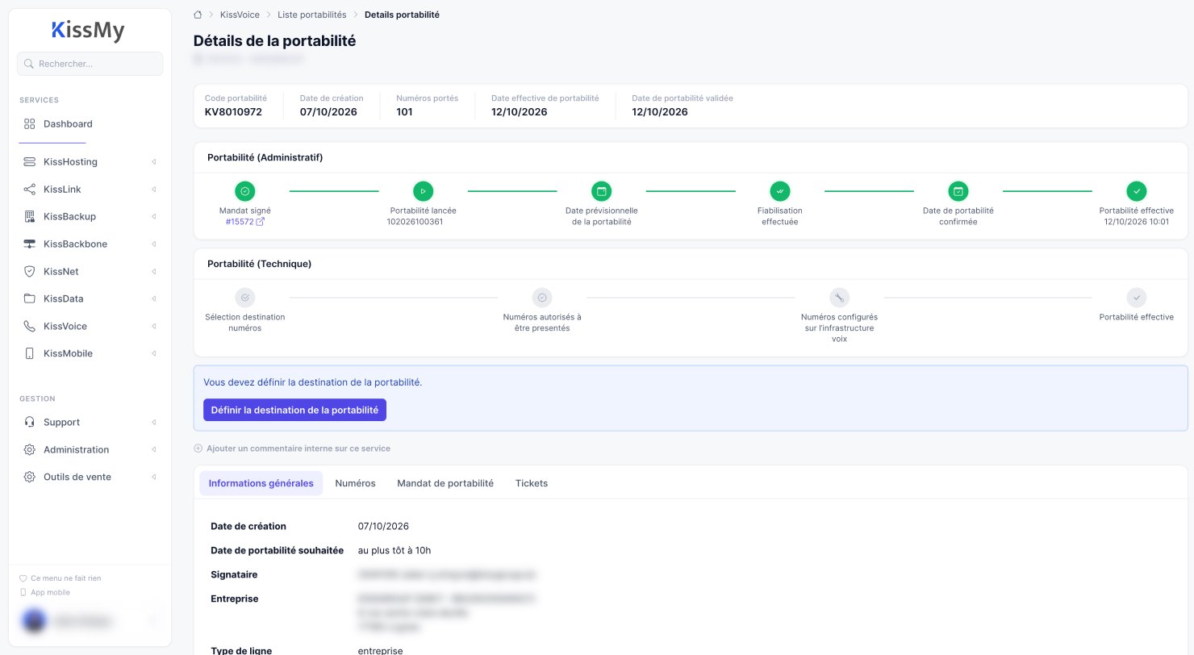Click Numéros configurés wrench icon
The height and width of the screenshot is (655, 1194).
(839, 298)
